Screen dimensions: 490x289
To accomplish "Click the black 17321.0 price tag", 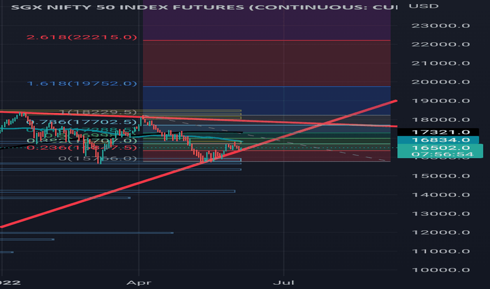I will point(438,132).
